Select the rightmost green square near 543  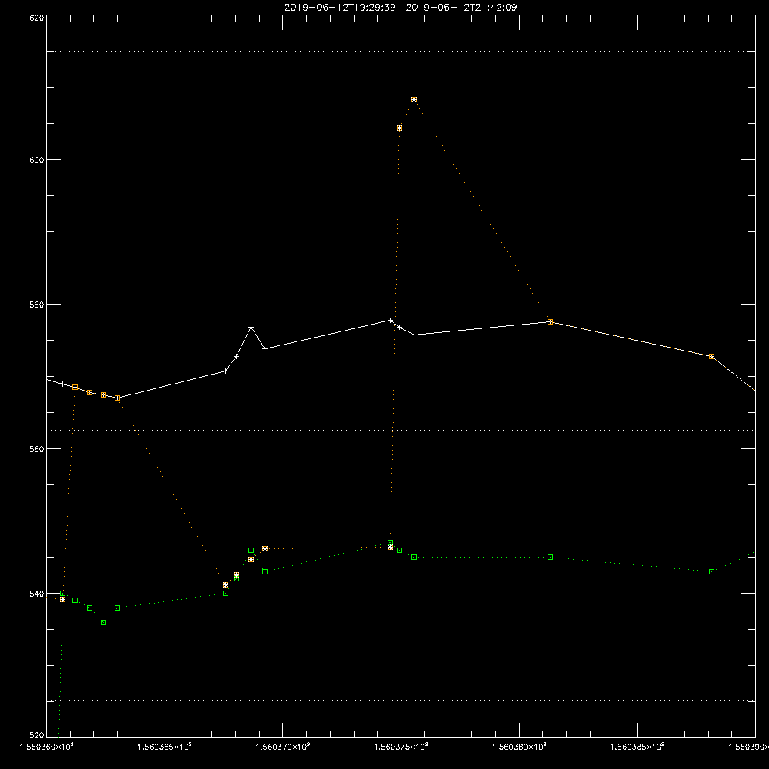(711, 572)
